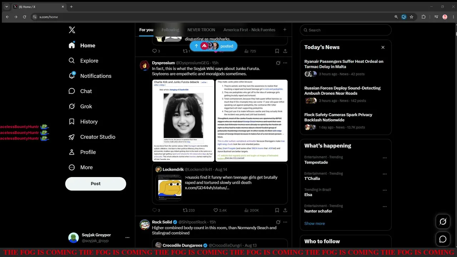Open a new browser tab
Viewport: 457px width, 257px height.
click(x=71, y=7)
